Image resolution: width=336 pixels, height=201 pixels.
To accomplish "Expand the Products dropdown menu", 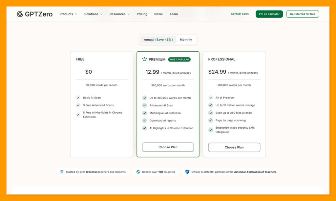I will [68, 14].
